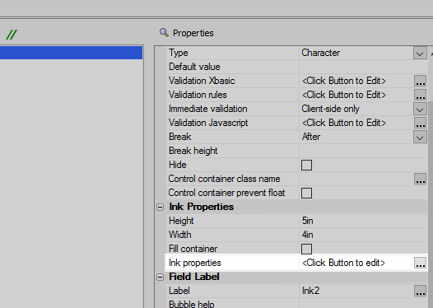Click the Break height value field
The height and width of the screenshot is (308, 433).
click(x=363, y=151)
